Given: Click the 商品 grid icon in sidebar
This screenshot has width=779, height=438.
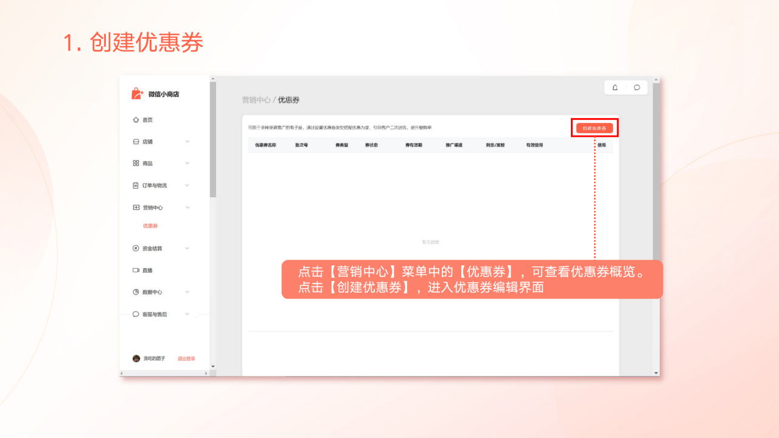Looking at the screenshot, I should (136, 163).
